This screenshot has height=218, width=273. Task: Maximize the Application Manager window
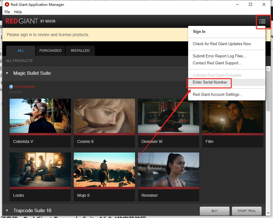pos(251,5)
